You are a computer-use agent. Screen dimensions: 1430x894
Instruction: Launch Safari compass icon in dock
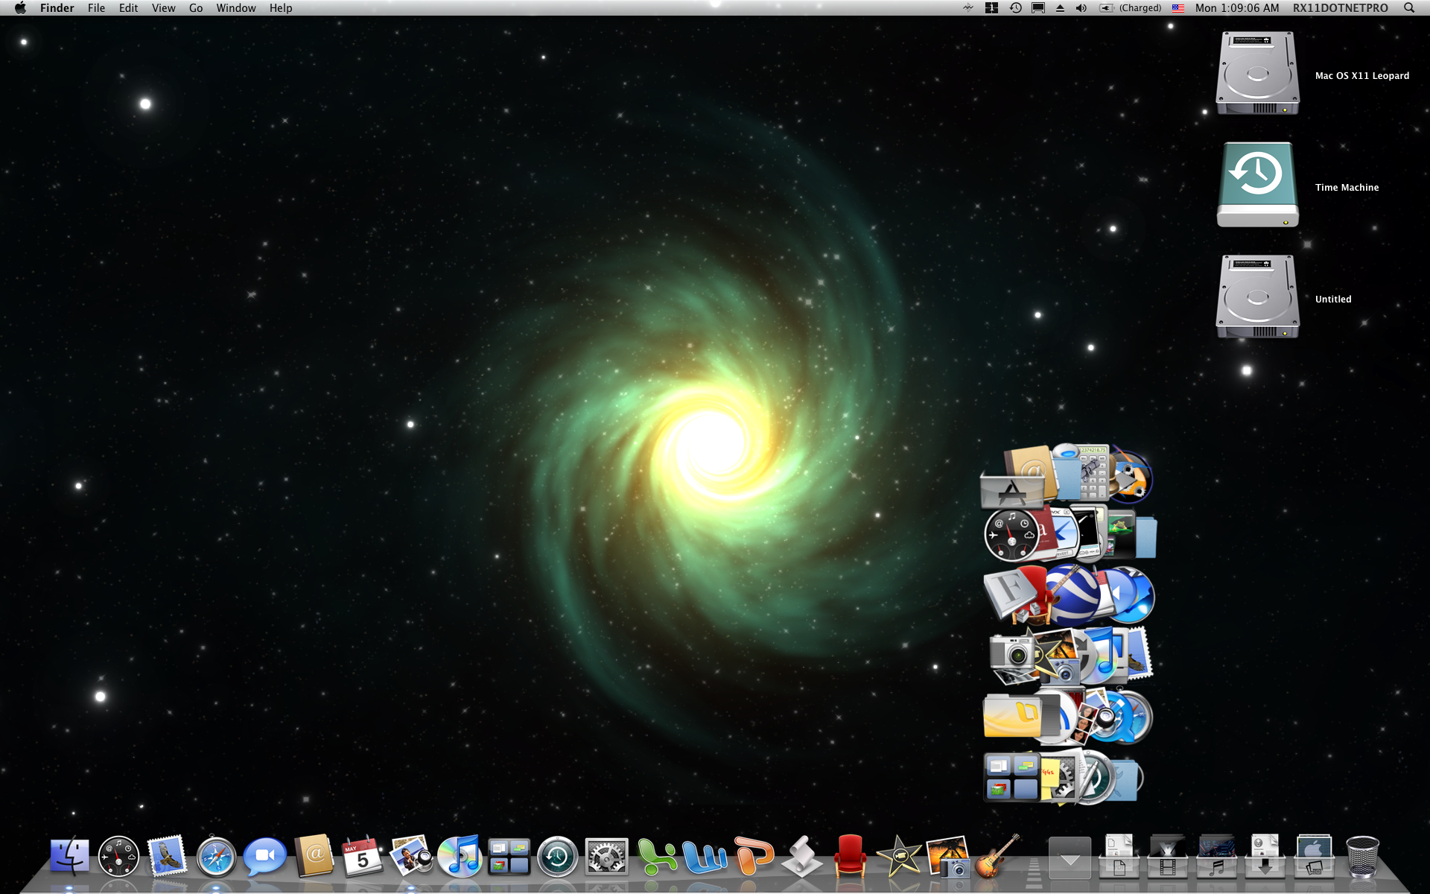click(x=216, y=856)
